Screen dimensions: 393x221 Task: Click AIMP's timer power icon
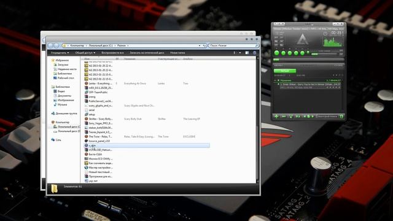[x=325, y=34]
